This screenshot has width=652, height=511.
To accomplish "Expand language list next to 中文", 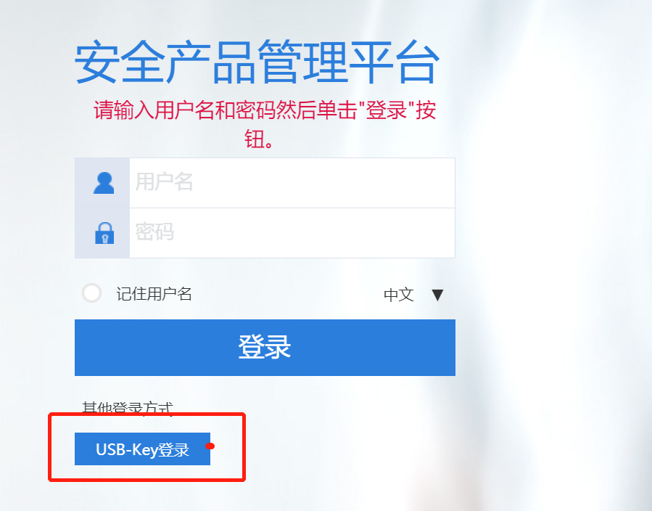I will tap(437, 295).
